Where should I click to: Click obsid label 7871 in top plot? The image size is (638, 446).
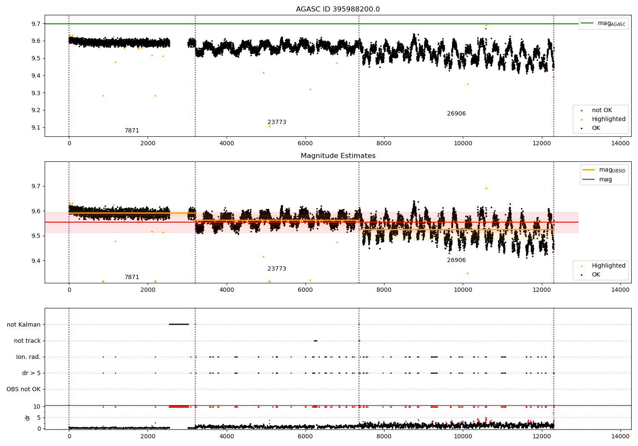tap(132, 131)
